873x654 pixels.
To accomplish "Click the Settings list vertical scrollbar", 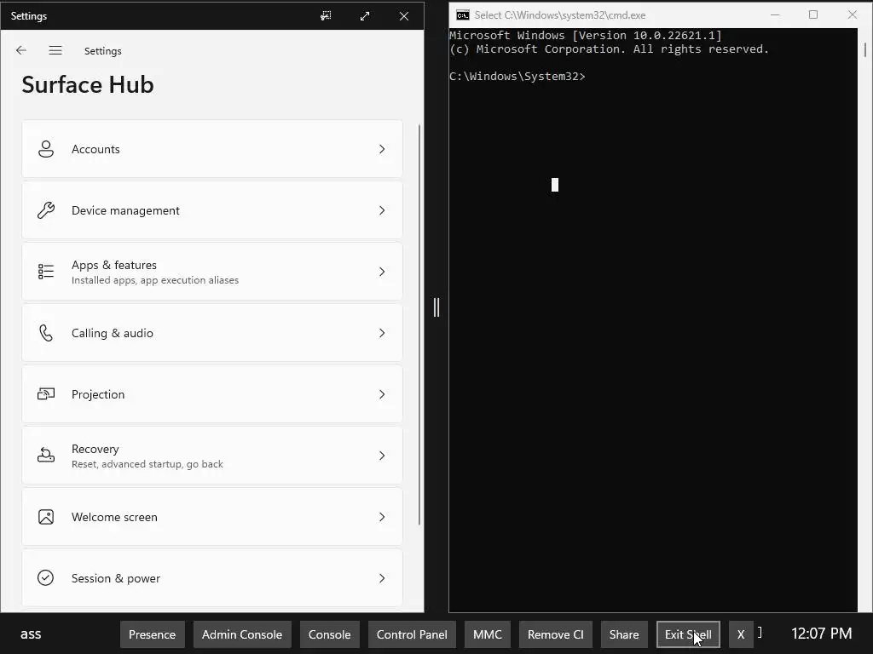I will (x=419, y=324).
